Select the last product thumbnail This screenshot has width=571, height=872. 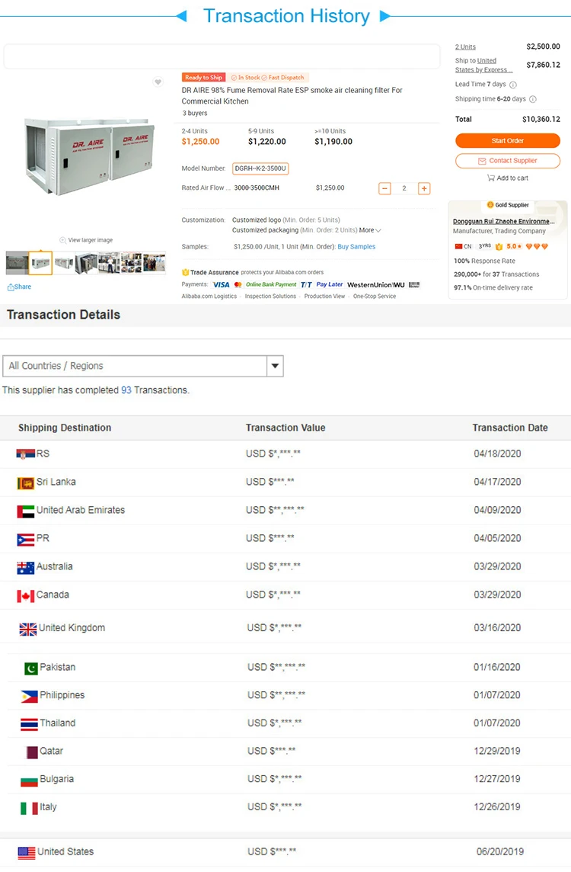click(155, 262)
